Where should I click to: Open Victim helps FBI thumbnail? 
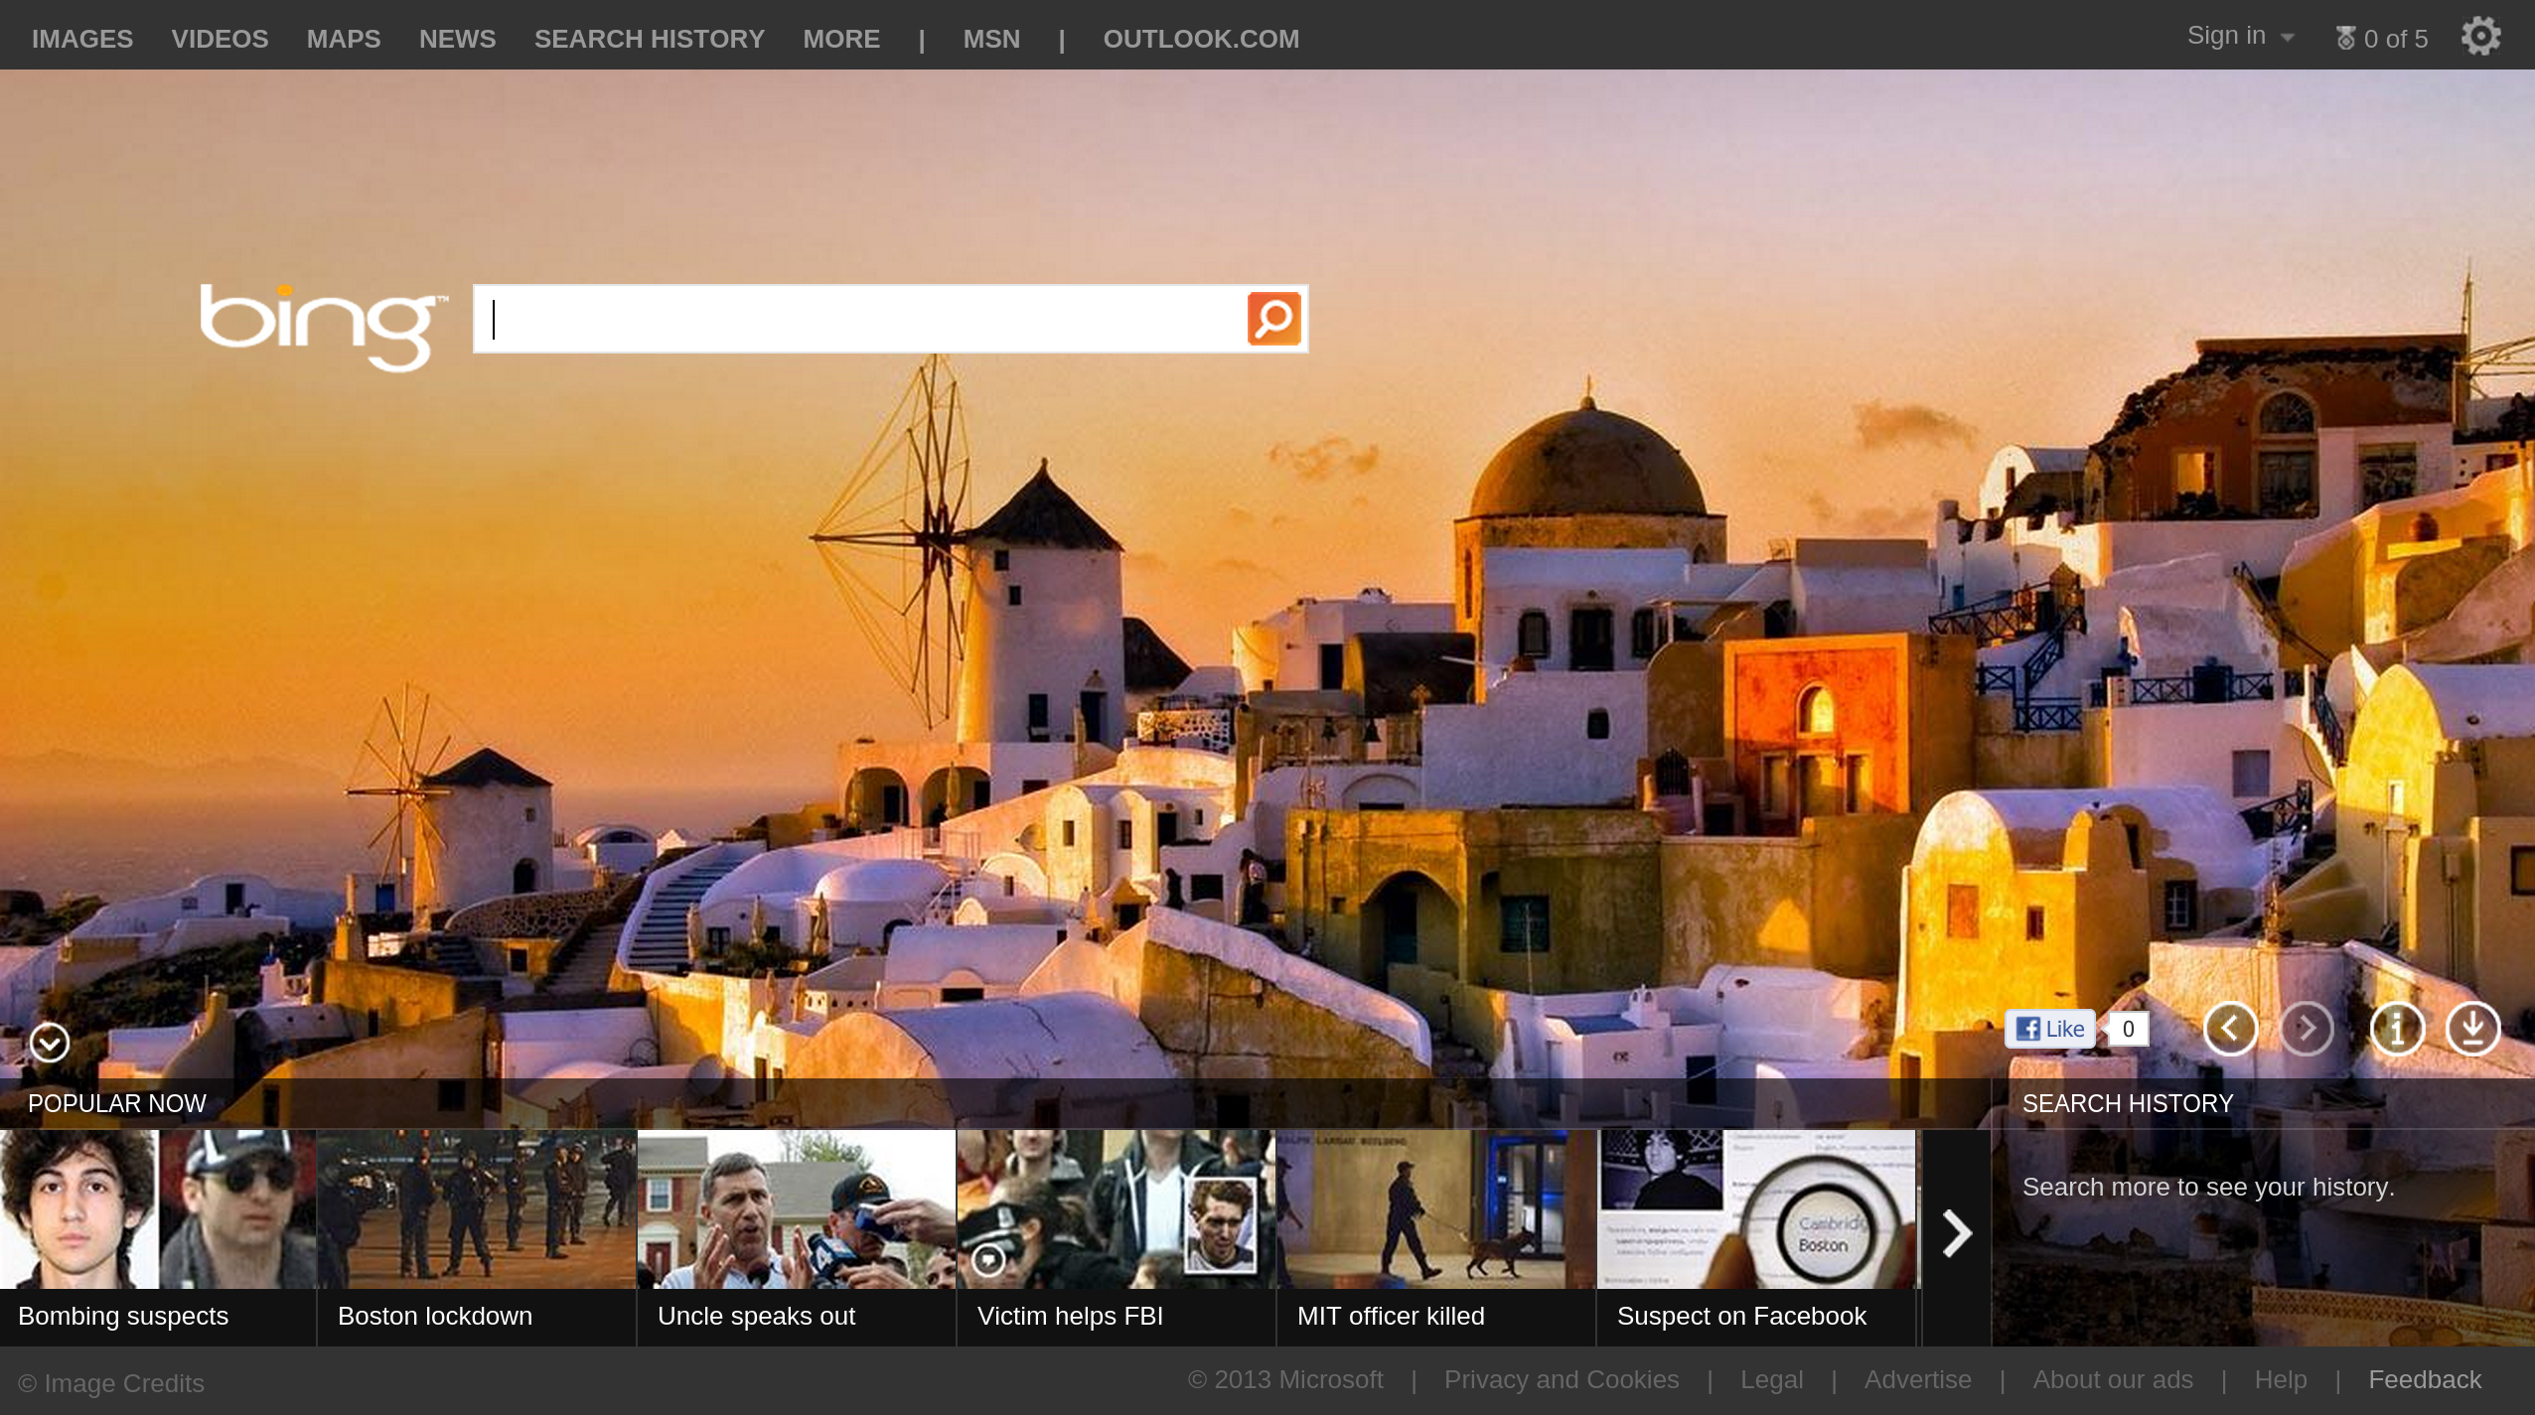tap(1117, 1208)
